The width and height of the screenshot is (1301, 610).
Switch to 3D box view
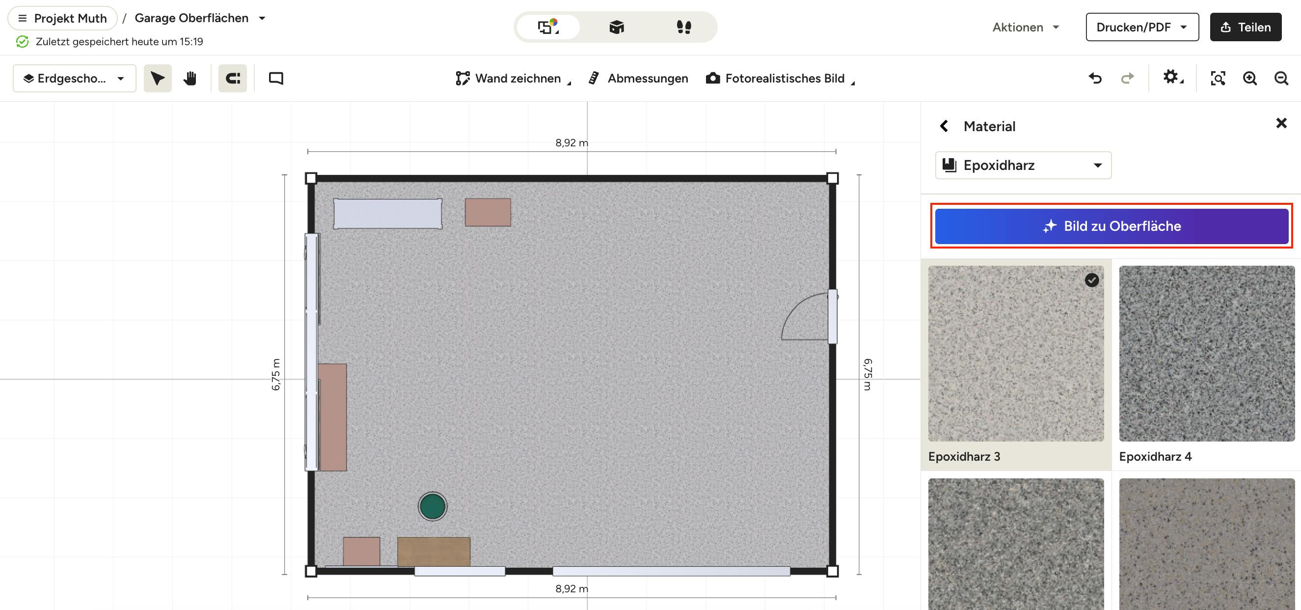[x=617, y=27]
